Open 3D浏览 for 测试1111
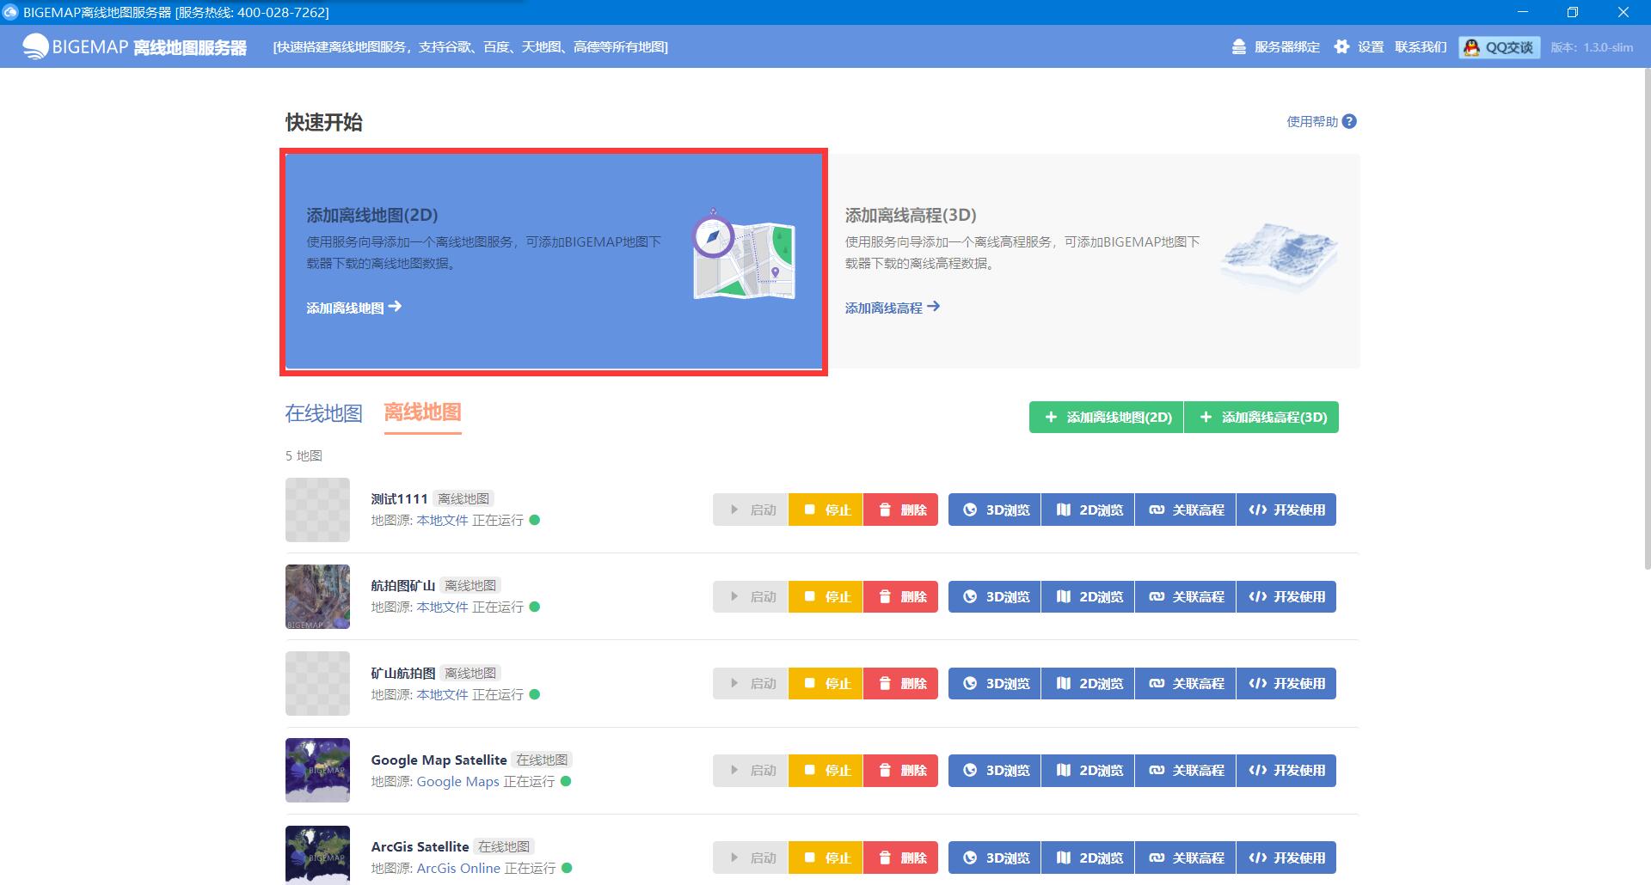Viewport: 1651px width, 885px height. tap(995, 510)
